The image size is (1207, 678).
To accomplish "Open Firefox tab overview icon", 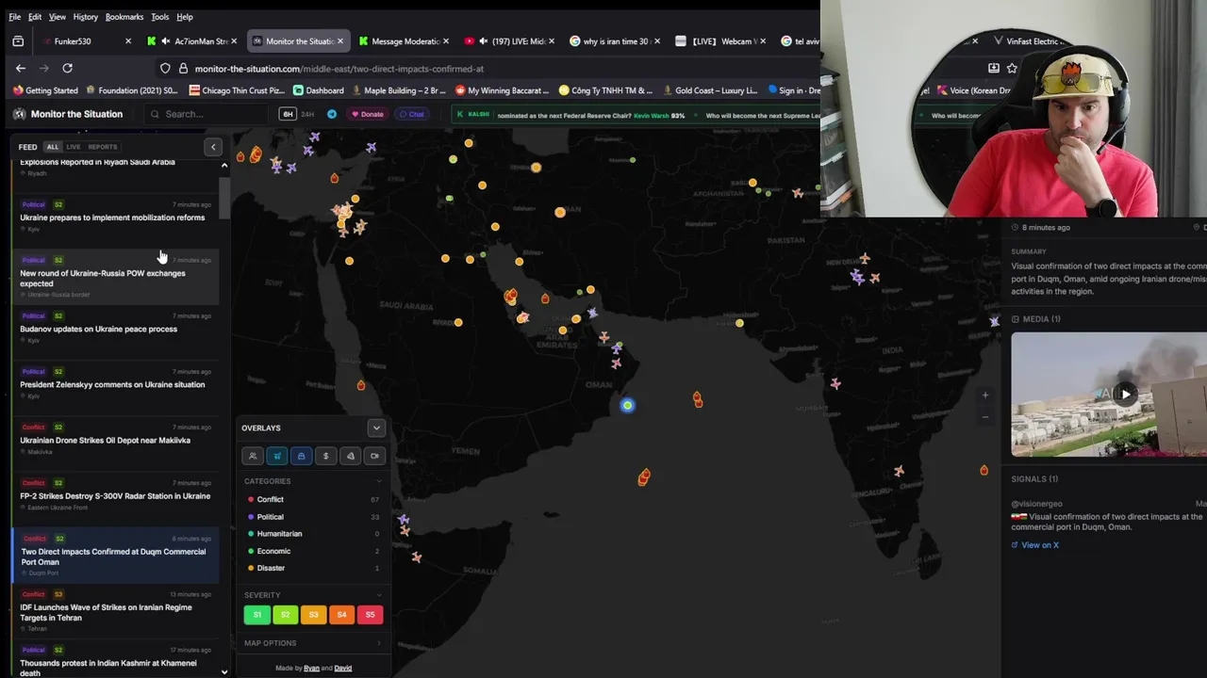I will 18,41.
